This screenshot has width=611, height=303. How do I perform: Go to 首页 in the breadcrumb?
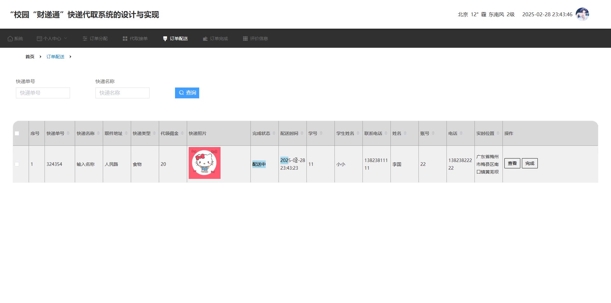[x=30, y=57]
